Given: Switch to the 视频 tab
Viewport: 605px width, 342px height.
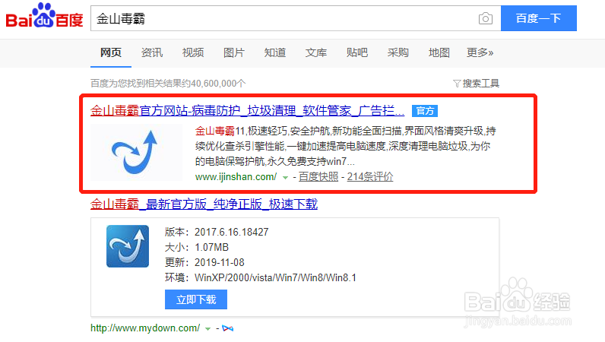Looking at the screenshot, I should point(193,52).
